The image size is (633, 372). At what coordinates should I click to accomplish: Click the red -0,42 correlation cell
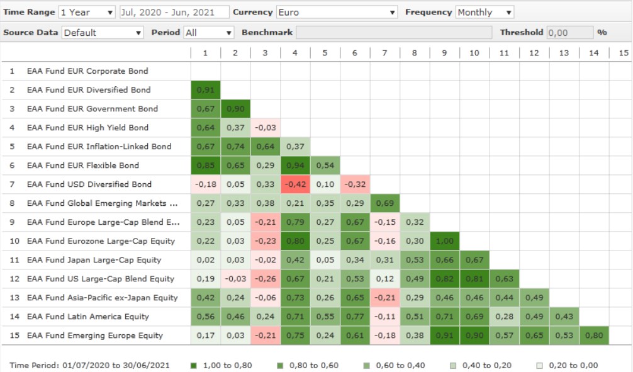click(x=295, y=184)
